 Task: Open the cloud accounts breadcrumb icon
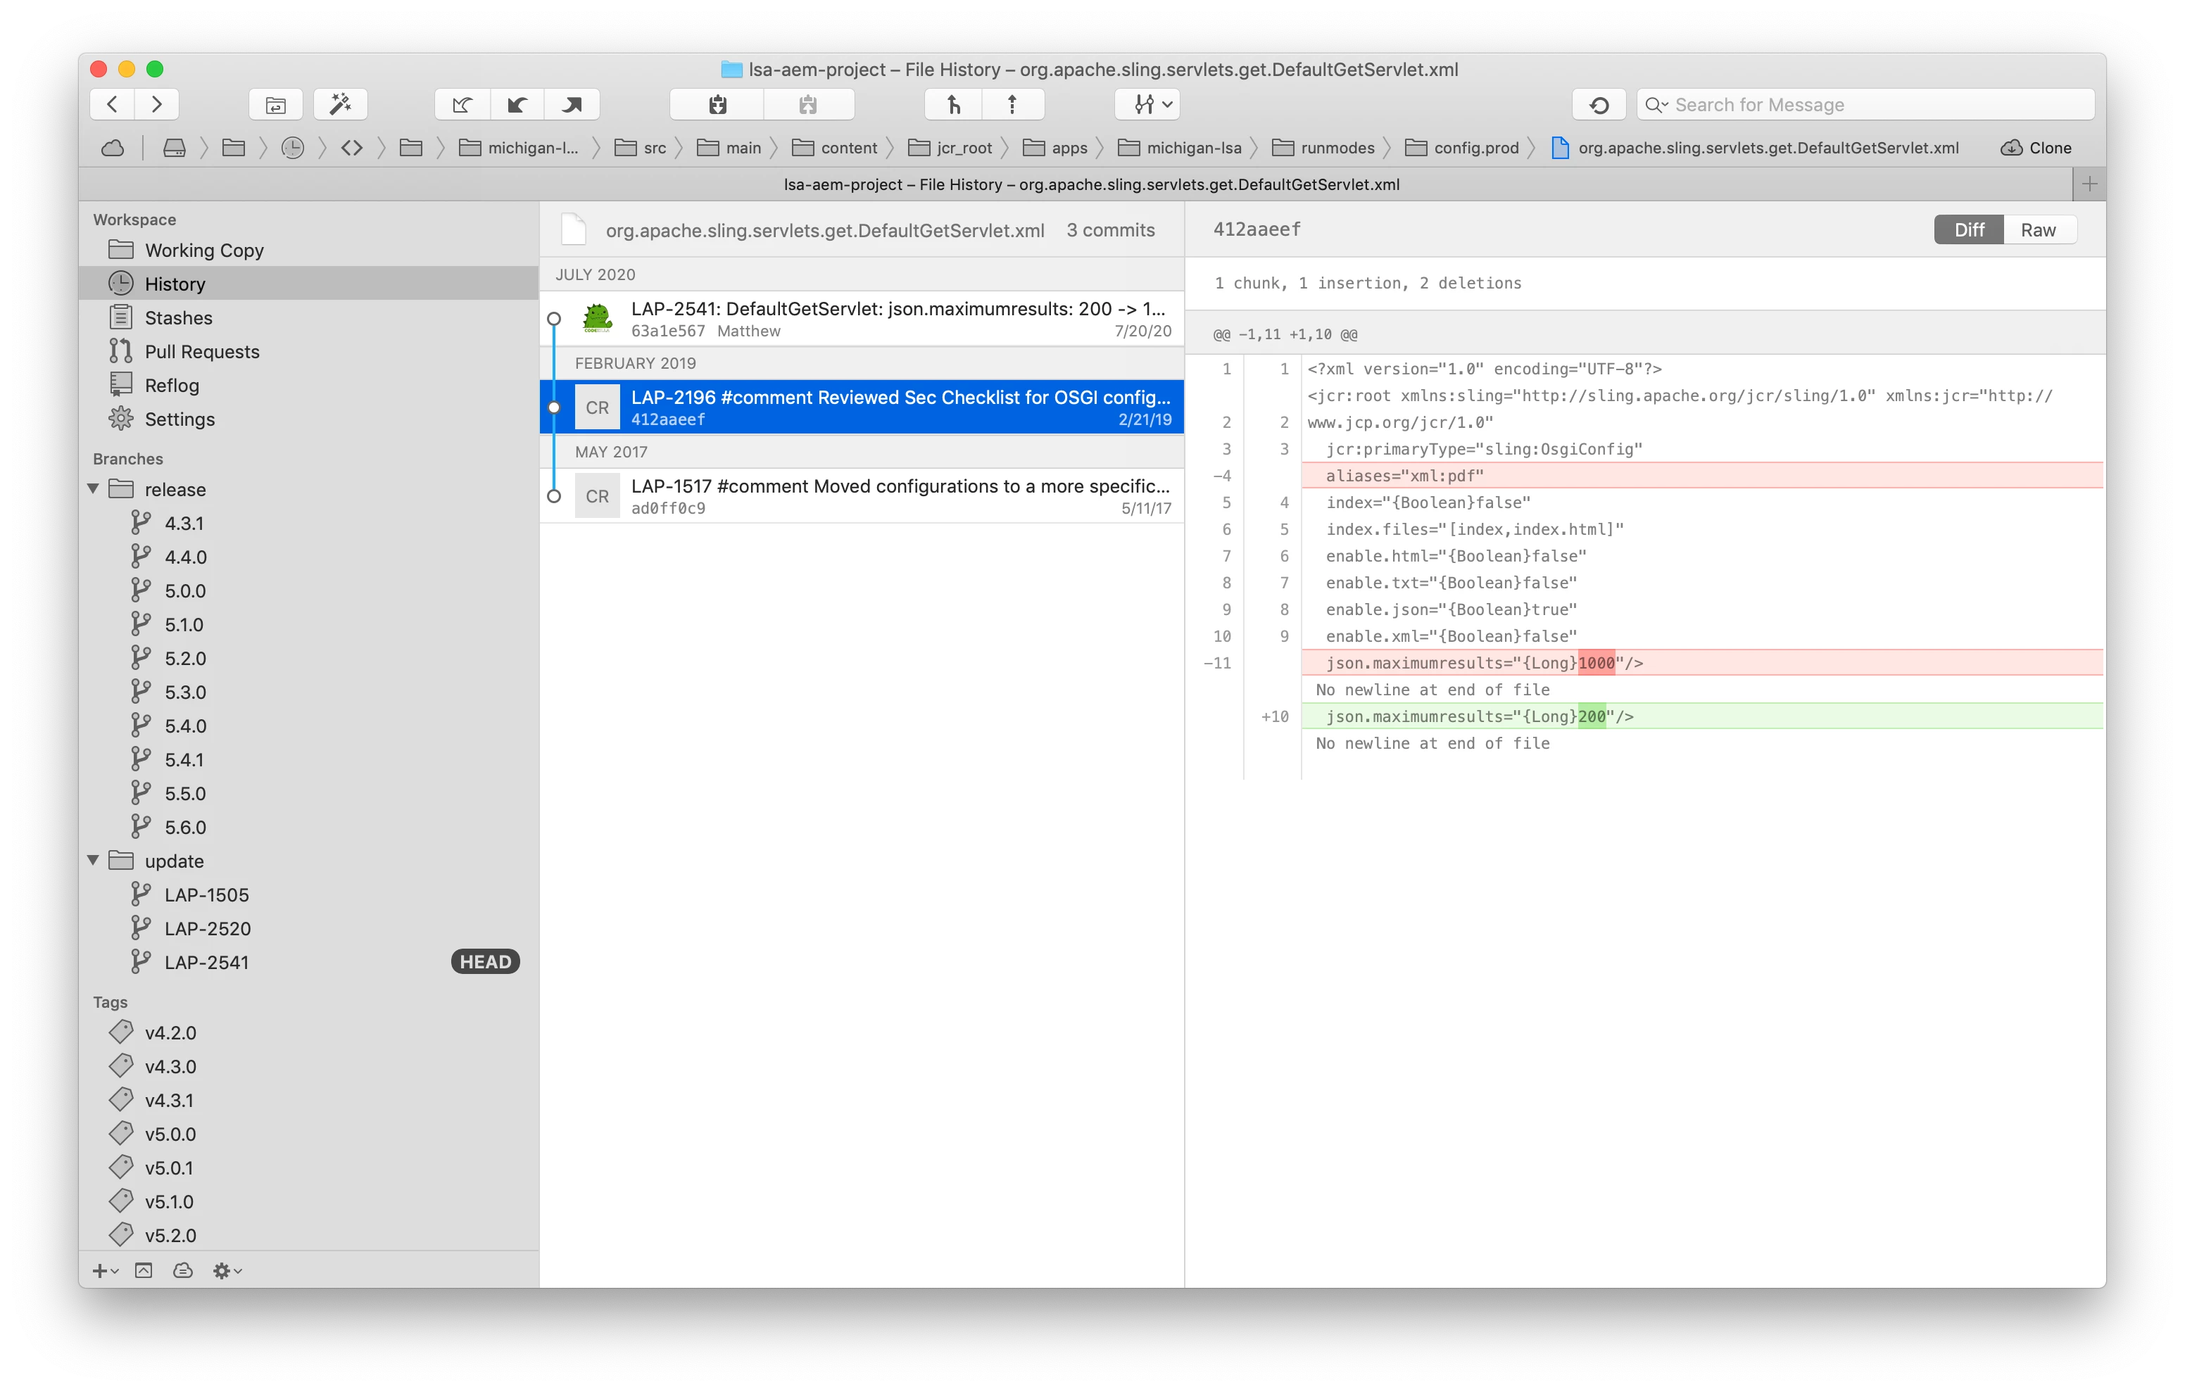pyautogui.click(x=113, y=148)
